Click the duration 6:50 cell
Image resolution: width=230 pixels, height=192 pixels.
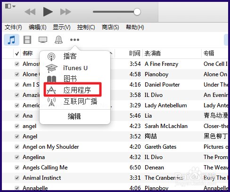coord(135,168)
